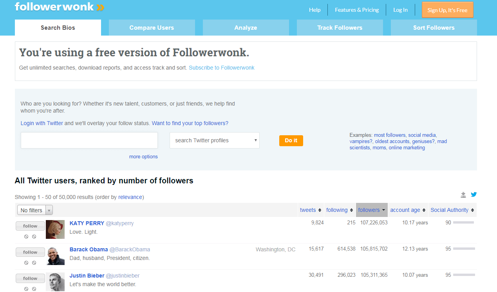Click Justin Bieber's tweet count 30,491

(x=316, y=275)
